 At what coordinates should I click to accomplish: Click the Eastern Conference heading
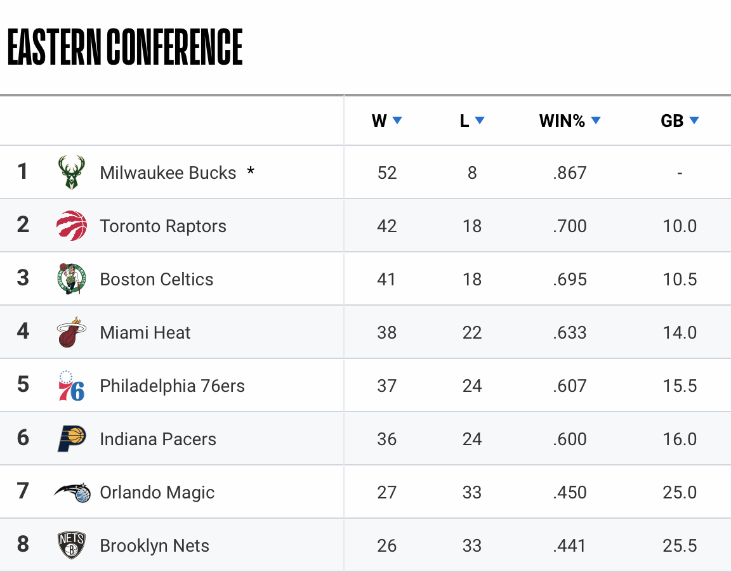(x=125, y=46)
